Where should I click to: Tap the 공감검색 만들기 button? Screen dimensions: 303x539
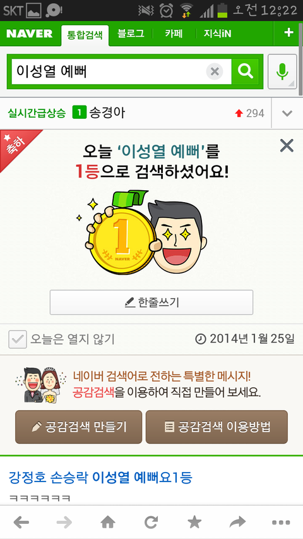[79, 427]
